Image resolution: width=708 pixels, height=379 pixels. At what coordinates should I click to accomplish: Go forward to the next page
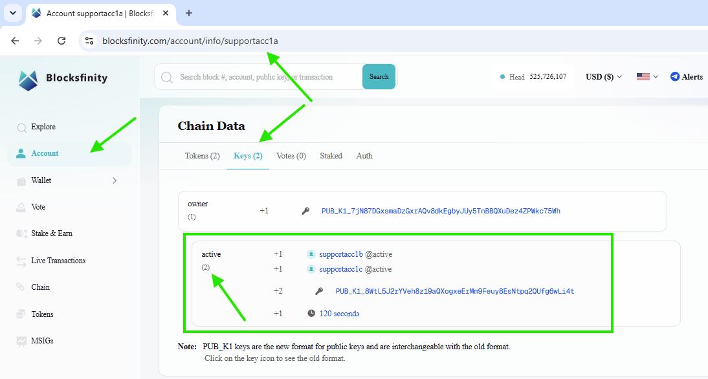point(38,41)
